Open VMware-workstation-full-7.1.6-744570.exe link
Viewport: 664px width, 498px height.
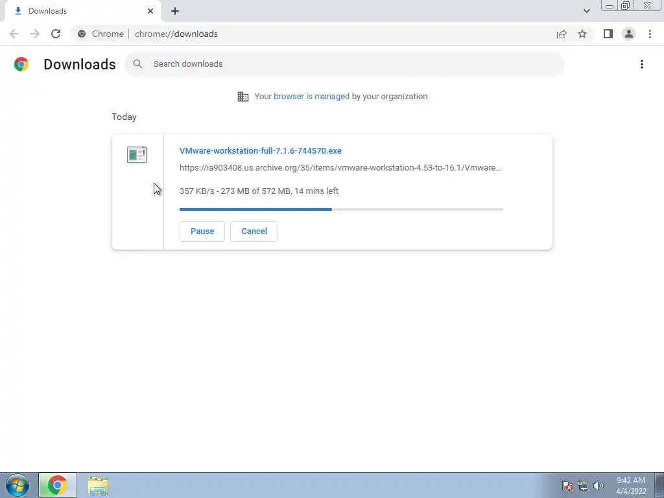point(261,150)
